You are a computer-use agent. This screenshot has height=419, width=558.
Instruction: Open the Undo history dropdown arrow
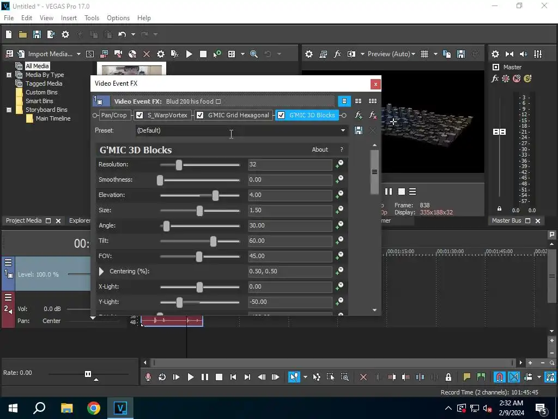click(x=133, y=34)
